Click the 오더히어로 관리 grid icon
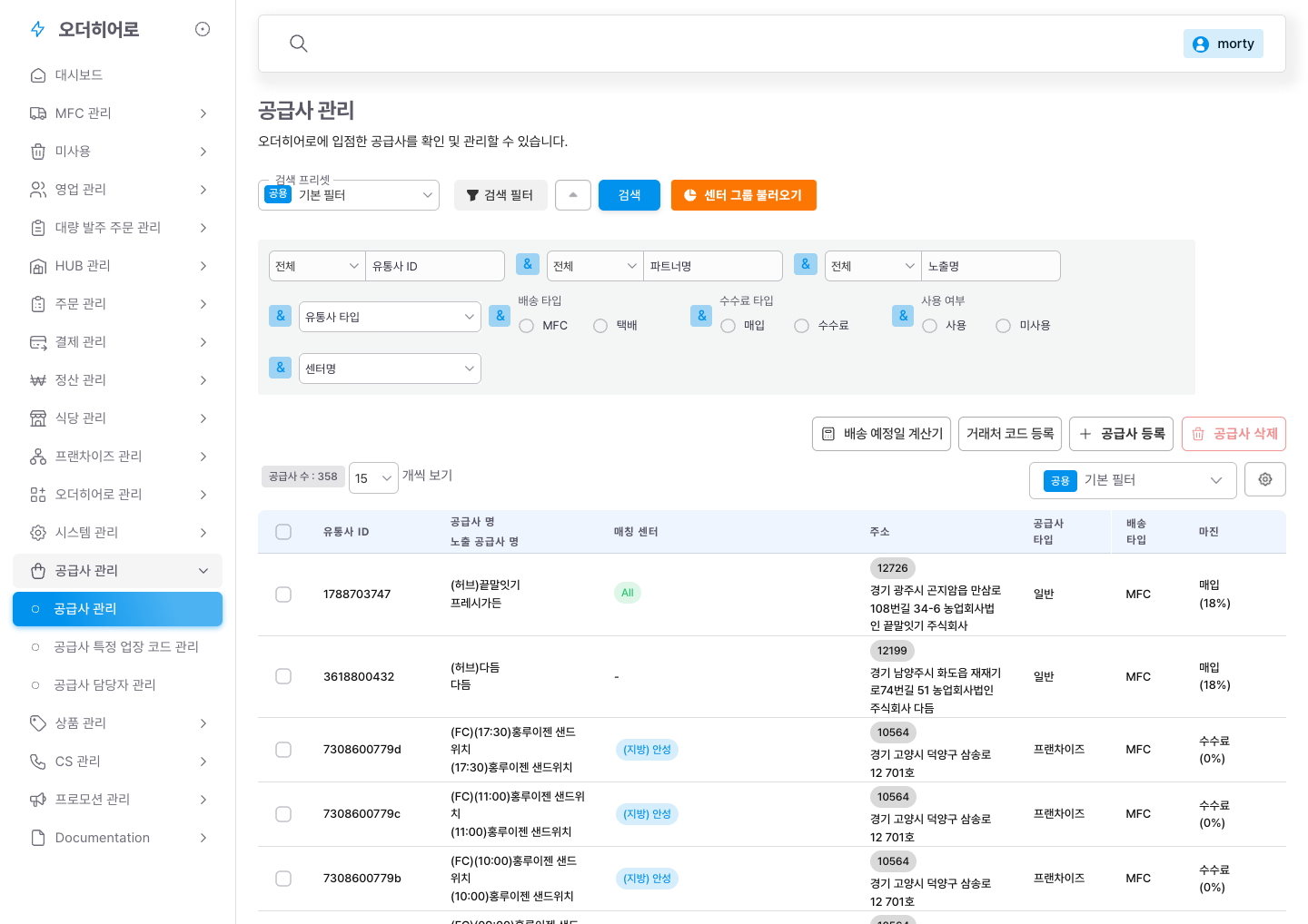Image resolution: width=1308 pixels, height=924 pixels. 38,495
